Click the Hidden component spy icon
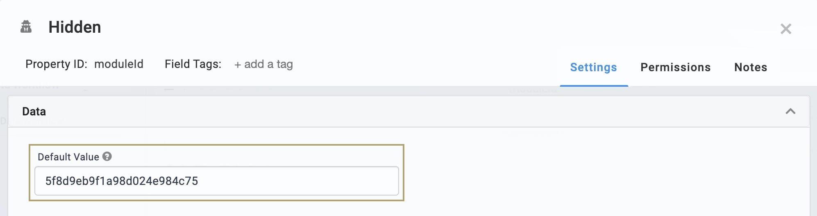This screenshot has height=216, width=817. tap(26, 27)
